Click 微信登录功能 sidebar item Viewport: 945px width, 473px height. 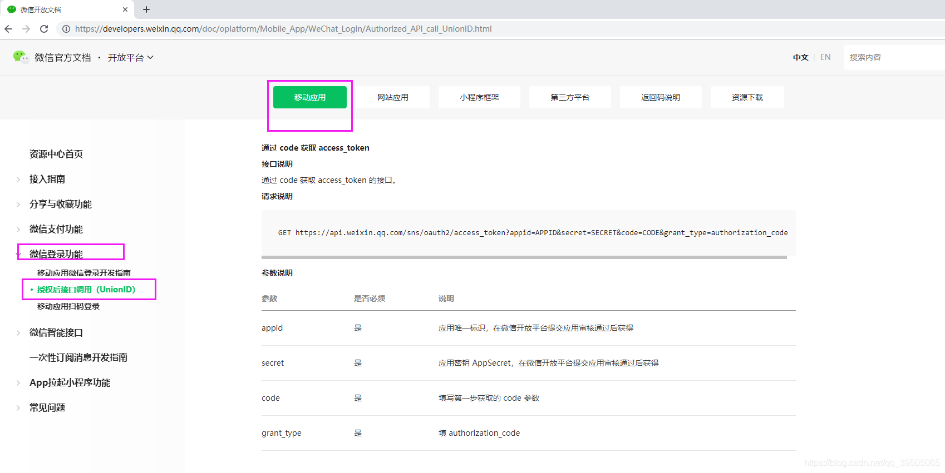tap(56, 254)
